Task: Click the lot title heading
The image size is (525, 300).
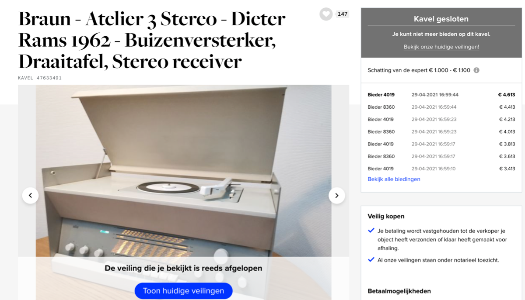Action: pyautogui.click(x=152, y=40)
